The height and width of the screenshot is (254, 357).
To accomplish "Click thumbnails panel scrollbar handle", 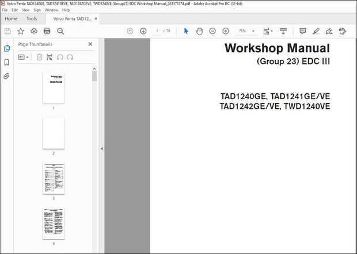I will 94,76.
